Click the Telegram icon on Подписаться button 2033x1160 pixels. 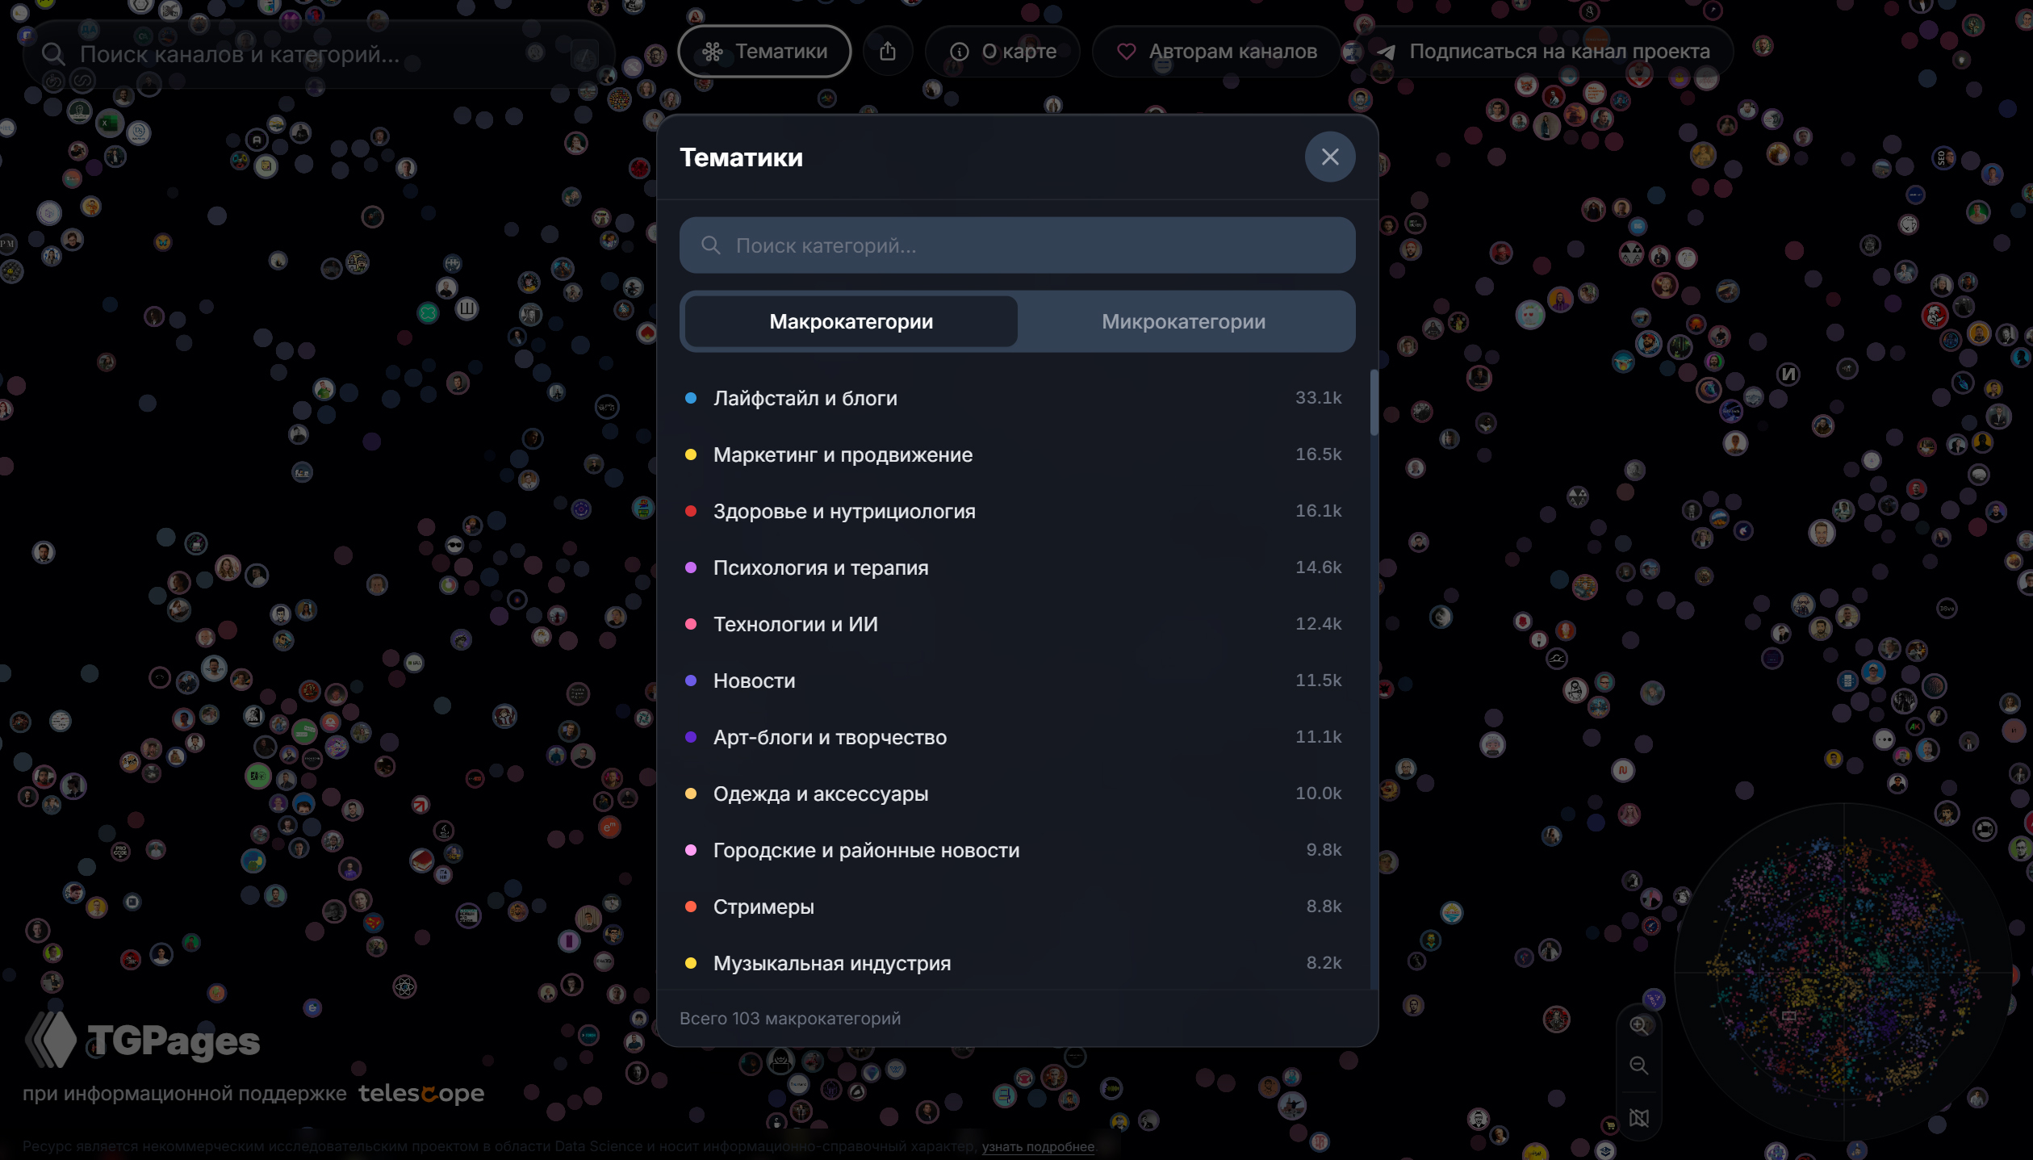[x=1386, y=52]
